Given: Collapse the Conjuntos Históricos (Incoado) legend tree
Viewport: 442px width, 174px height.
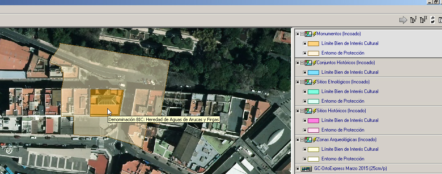Looking at the screenshot, I should point(302,63).
